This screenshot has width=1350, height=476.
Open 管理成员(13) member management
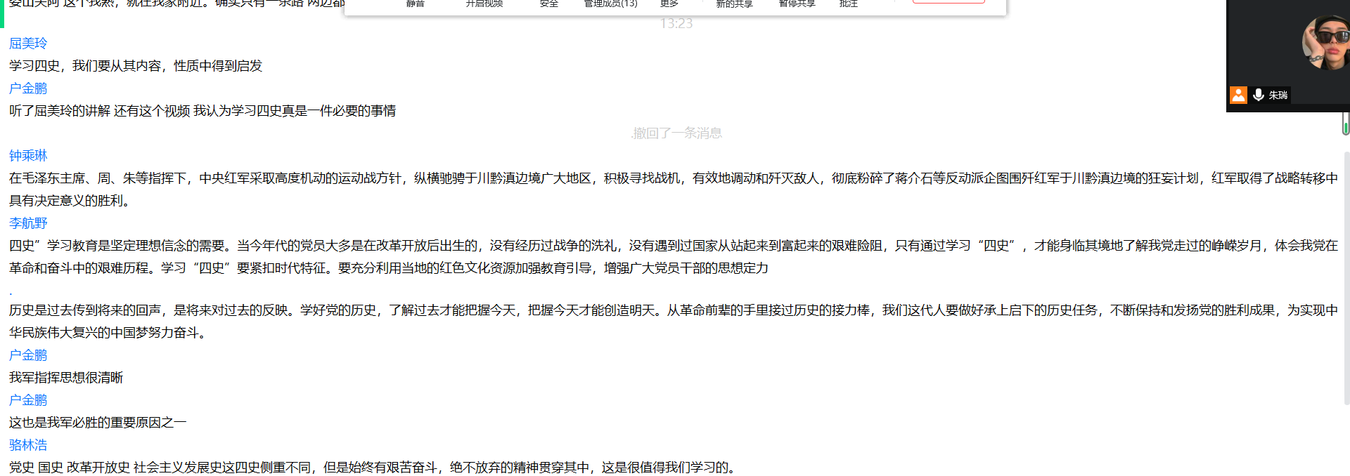[x=610, y=4]
